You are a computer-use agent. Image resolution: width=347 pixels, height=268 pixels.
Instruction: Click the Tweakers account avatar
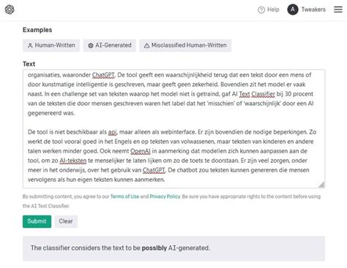[x=293, y=9]
